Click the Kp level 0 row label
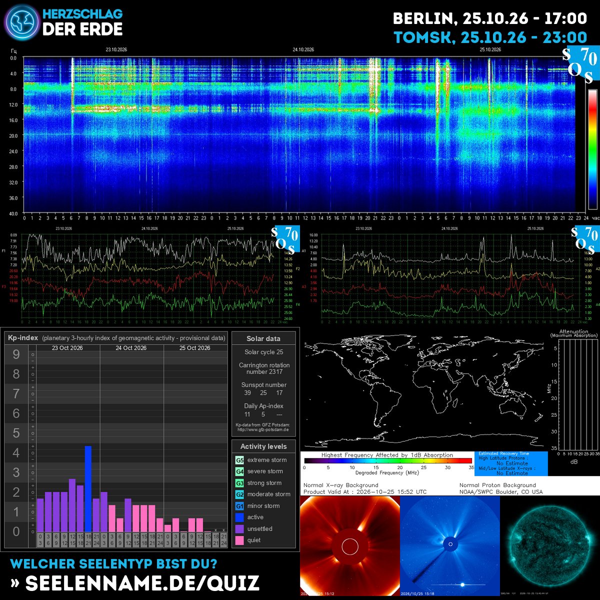 [16, 531]
